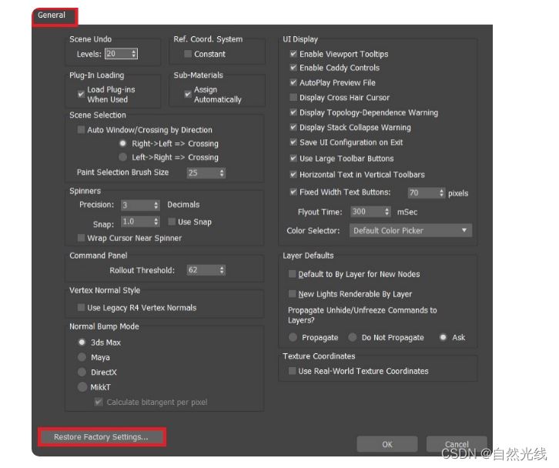Disable Enable Viewport Tooltips checkbox
The width and height of the screenshot is (559, 468).
(x=293, y=54)
